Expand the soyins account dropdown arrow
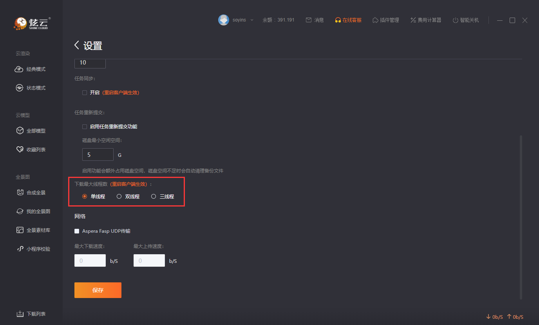Viewport: 539px width, 325px height. click(x=251, y=20)
